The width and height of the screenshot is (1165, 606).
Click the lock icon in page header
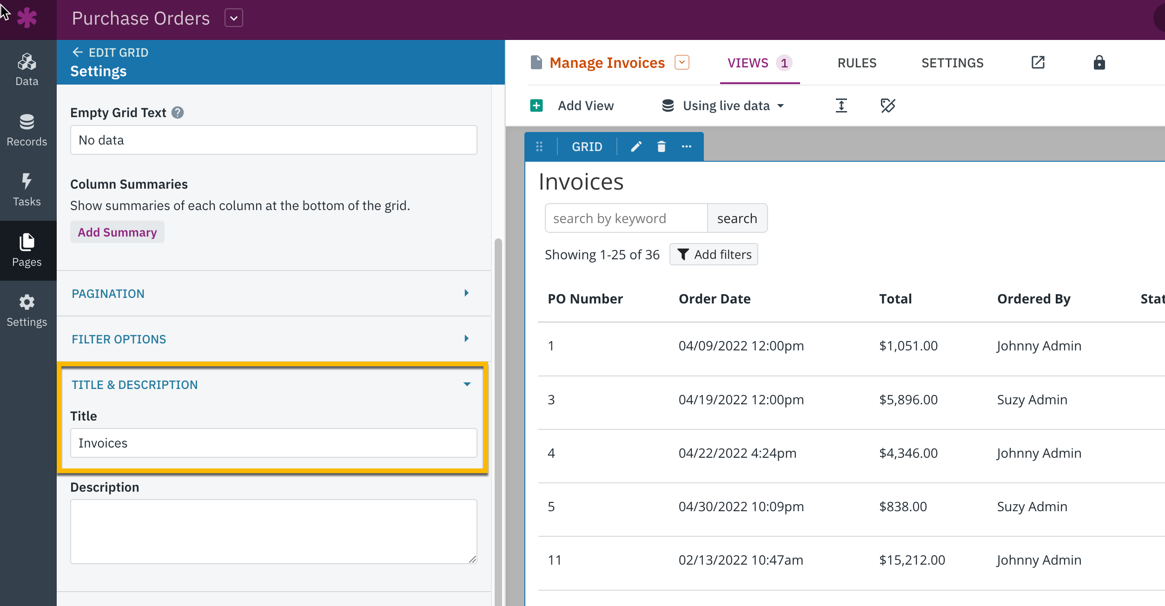pyautogui.click(x=1099, y=62)
